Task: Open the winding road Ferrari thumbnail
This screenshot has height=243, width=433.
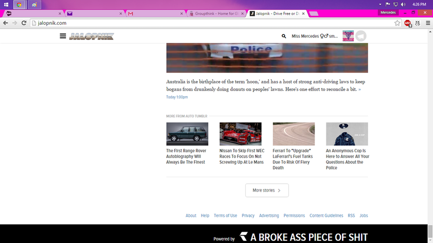Action: pos(293,134)
